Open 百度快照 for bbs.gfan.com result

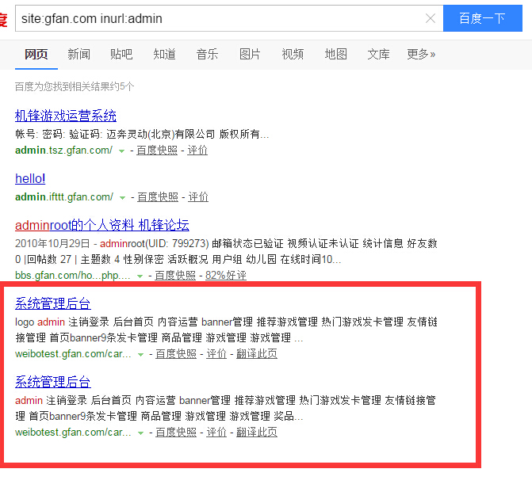pyautogui.click(x=175, y=275)
